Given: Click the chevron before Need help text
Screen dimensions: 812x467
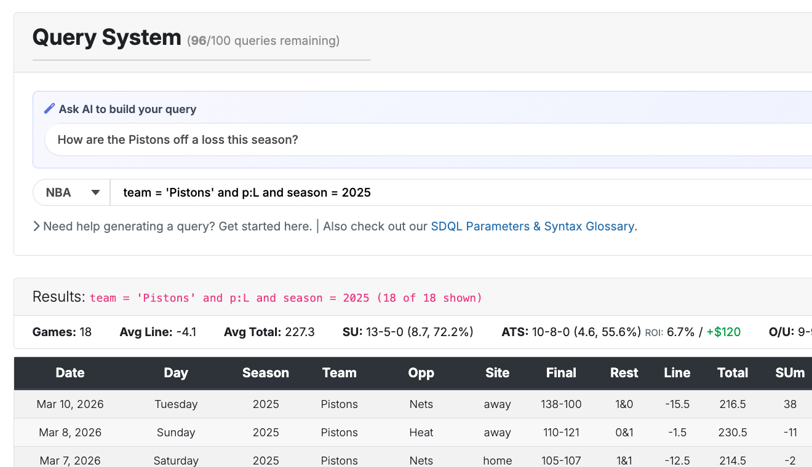Looking at the screenshot, I should (36, 226).
